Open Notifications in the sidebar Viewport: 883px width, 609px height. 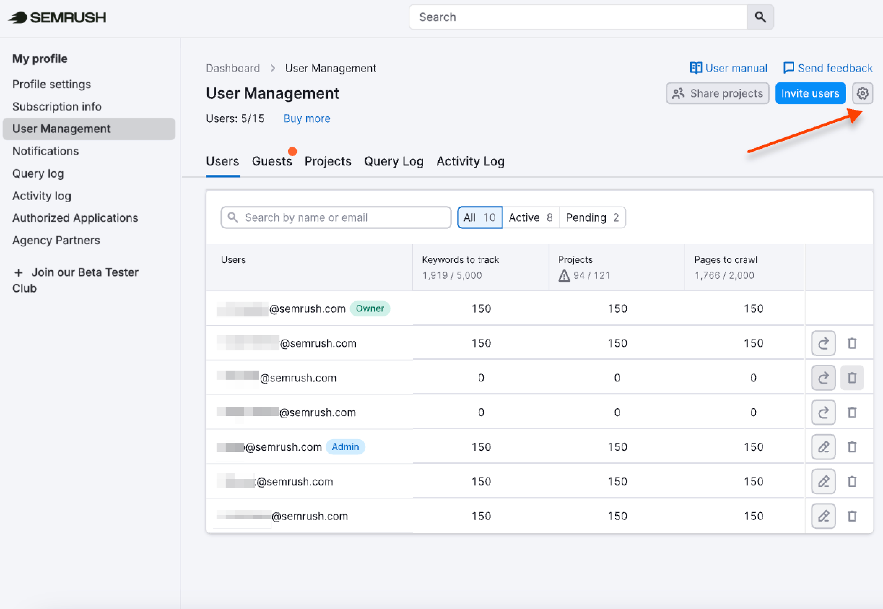pos(45,151)
